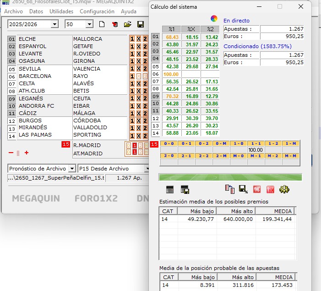Image resolution: width=321 pixels, height=291 pixels.
Task: Open the Configuración menu
Action: coord(97,11)
